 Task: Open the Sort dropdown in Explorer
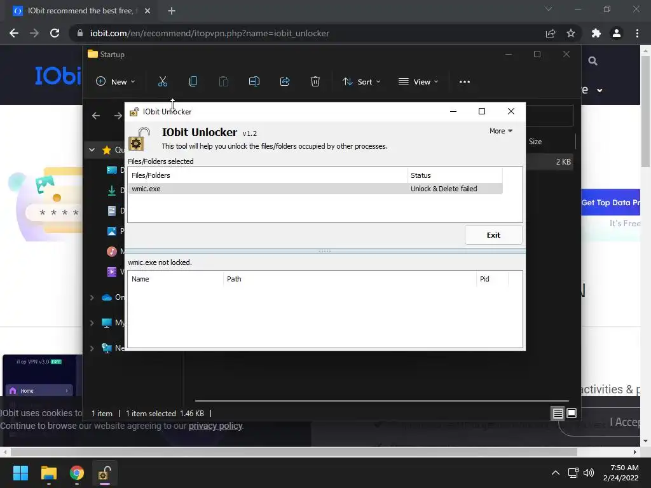tap(361, 82)
